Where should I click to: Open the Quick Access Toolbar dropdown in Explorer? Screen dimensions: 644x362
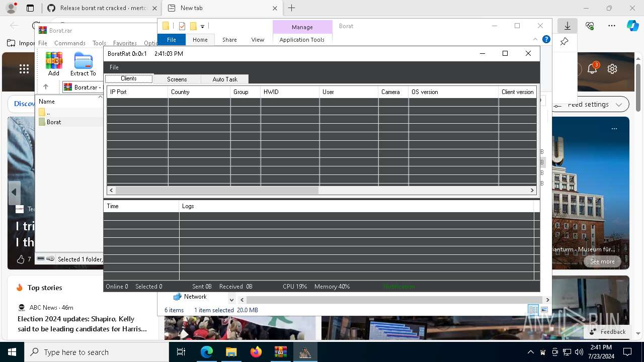(x=202, y=26)
